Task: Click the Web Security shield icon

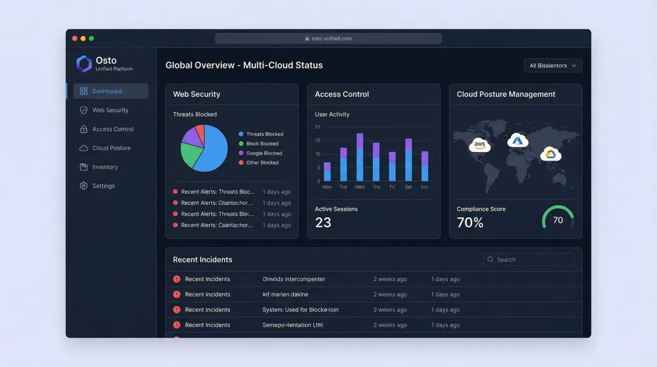Action: coord(83,110)
